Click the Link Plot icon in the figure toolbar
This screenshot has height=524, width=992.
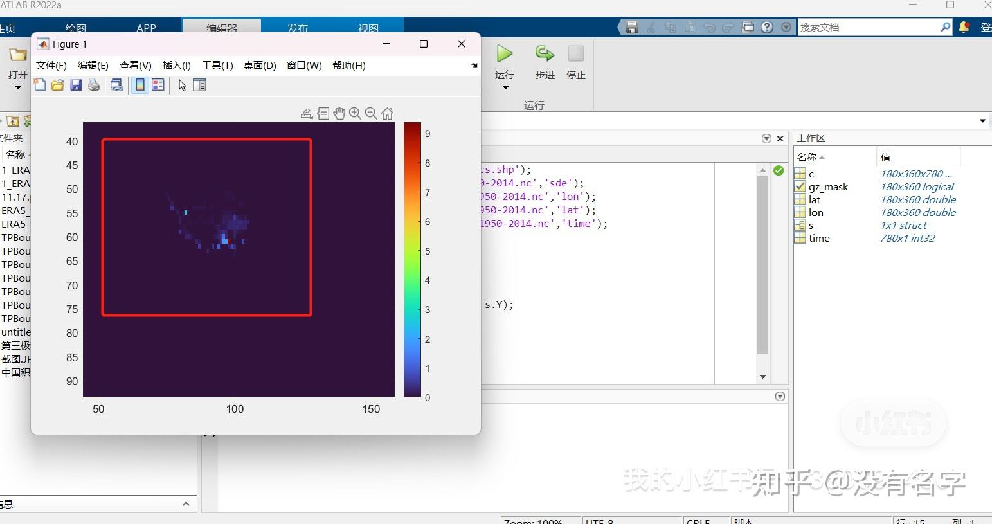[x=116, y=85]
